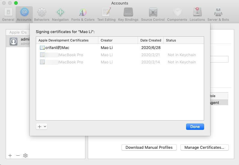Add a new Apple ID with plus

(x=10, y=155)
